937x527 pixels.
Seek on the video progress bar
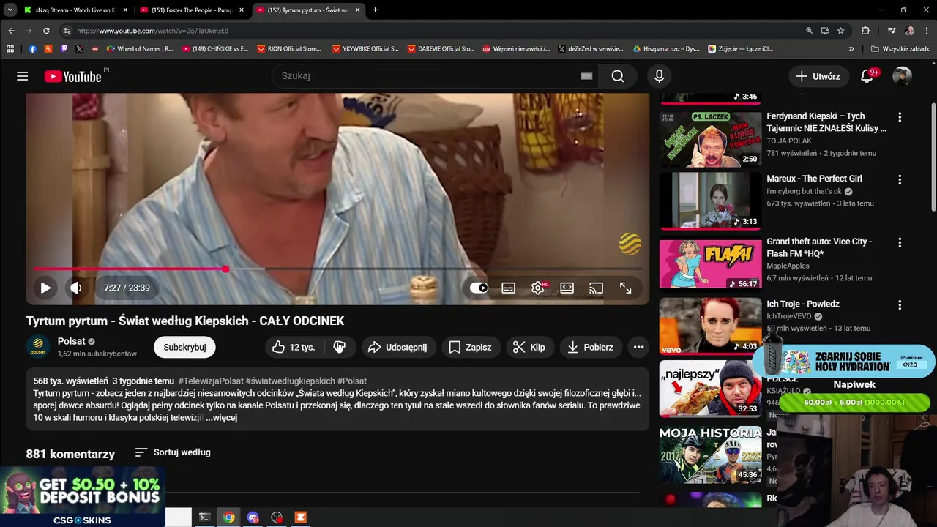pos(337,269)
